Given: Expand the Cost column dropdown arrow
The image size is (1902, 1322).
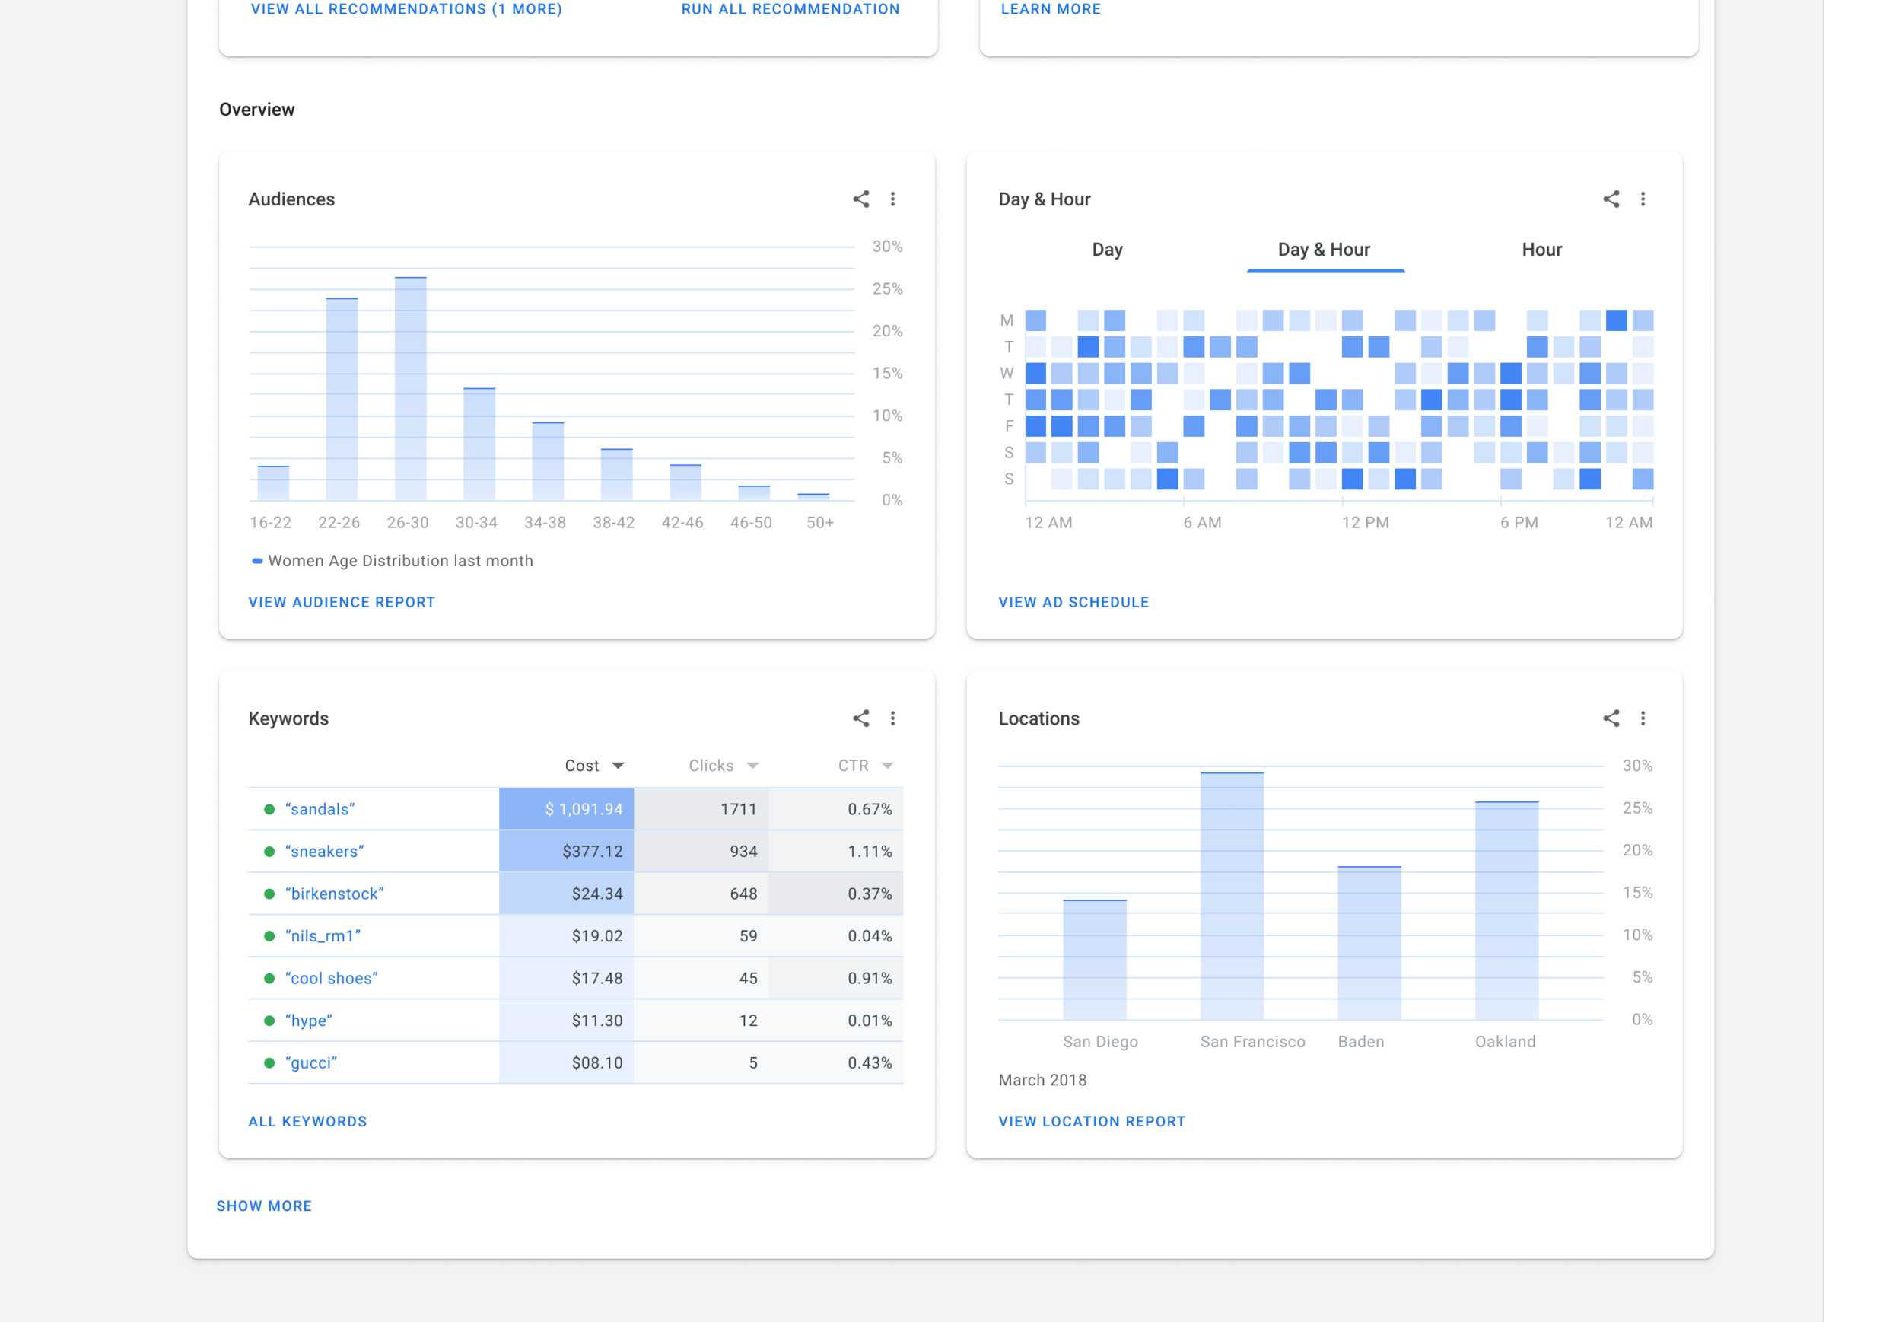Looking at the screenshot, I should [x=618, y=766].
